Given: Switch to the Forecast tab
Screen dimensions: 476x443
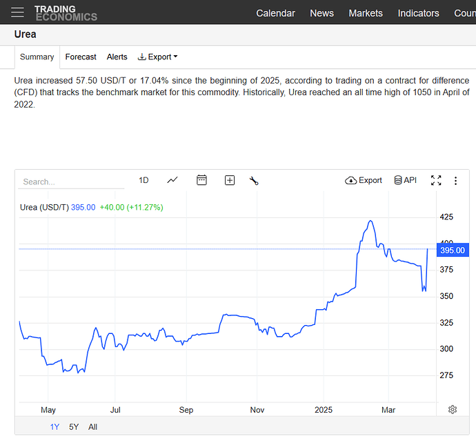Looking at the screenshot, I should click(81, 57).
